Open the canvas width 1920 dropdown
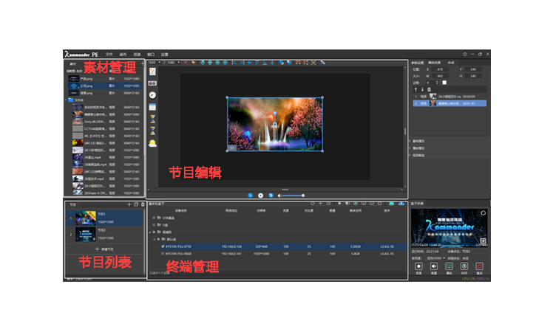 pos(154,63)
